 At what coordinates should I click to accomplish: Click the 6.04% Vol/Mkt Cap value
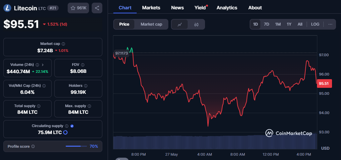(27, 92)
